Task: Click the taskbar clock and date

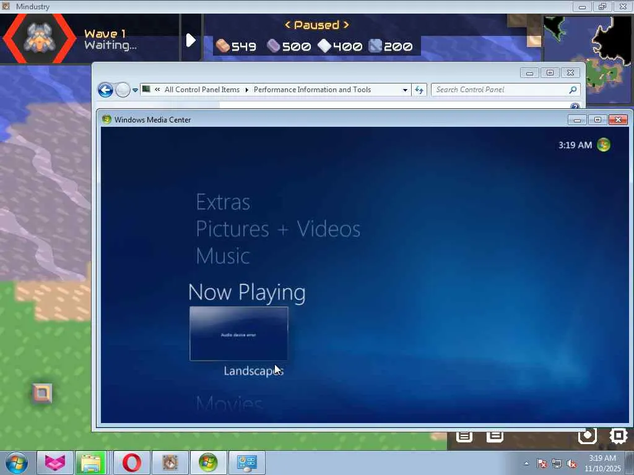Action: [602, 463]
